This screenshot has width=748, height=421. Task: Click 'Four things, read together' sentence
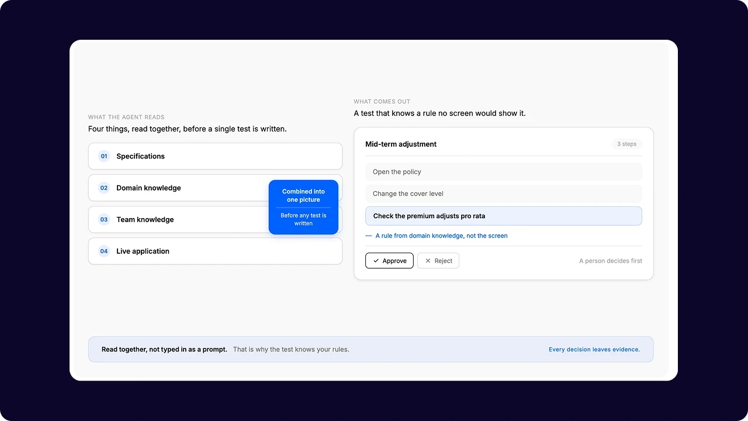[188, 129]
